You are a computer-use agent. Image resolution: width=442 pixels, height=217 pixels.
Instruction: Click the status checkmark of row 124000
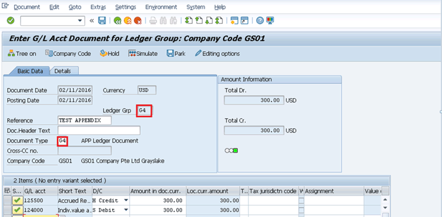(x=17, y=210)
